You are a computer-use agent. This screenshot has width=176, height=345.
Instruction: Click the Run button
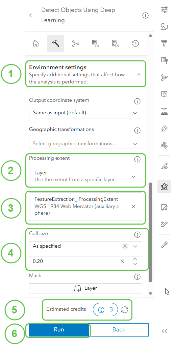click(59, 329)
